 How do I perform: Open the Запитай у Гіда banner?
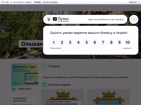click(x=25, y=74)
